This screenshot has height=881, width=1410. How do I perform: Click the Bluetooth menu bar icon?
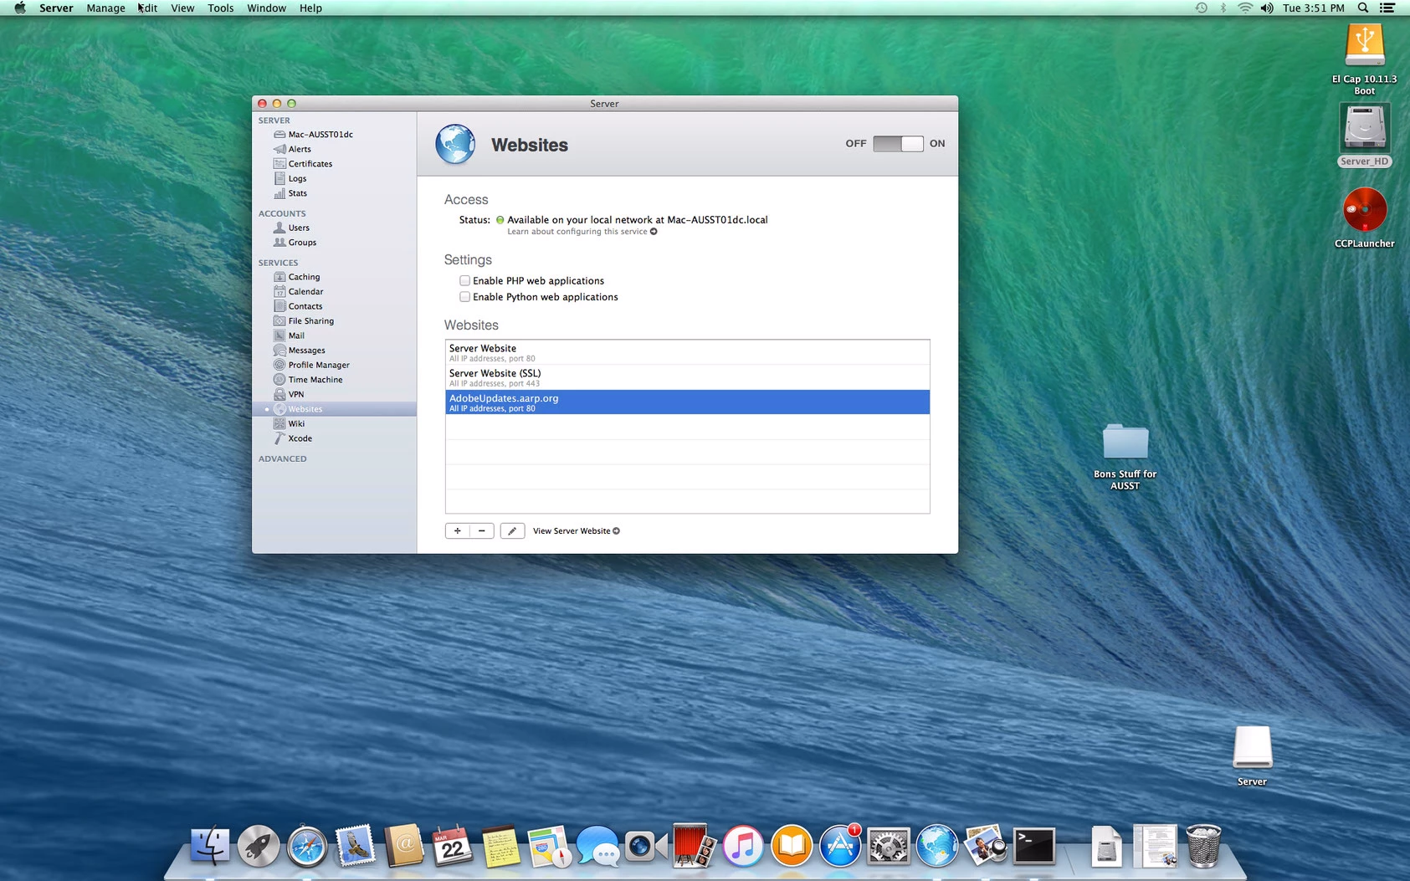pos(1223,8)
